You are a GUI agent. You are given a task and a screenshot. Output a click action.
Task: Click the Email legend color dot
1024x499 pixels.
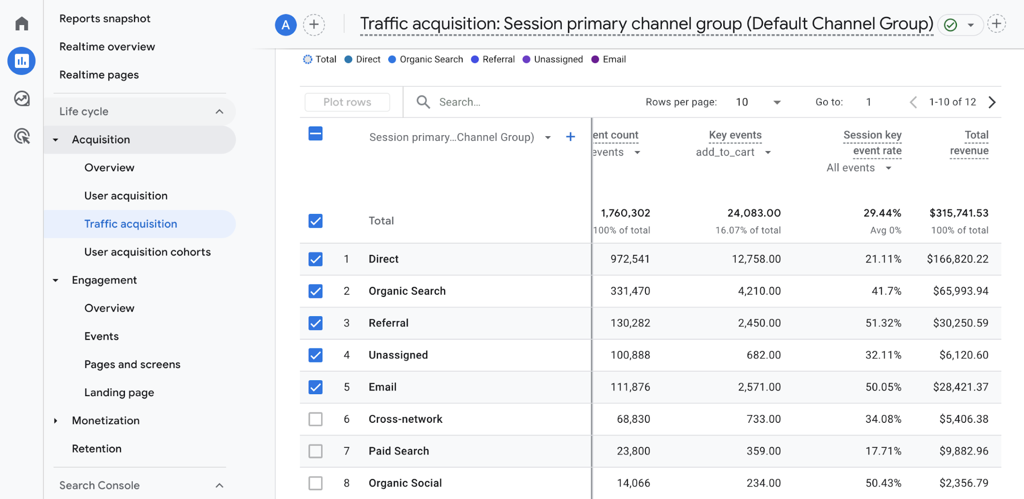point(595,59)
